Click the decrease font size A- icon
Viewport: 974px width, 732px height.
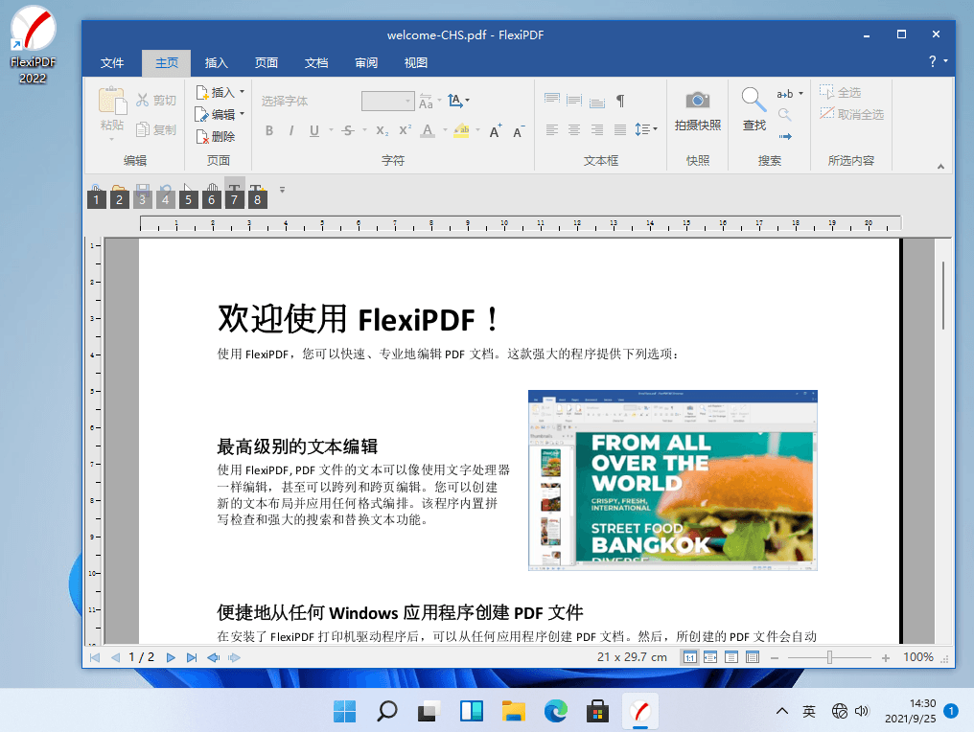pos(518,131)
